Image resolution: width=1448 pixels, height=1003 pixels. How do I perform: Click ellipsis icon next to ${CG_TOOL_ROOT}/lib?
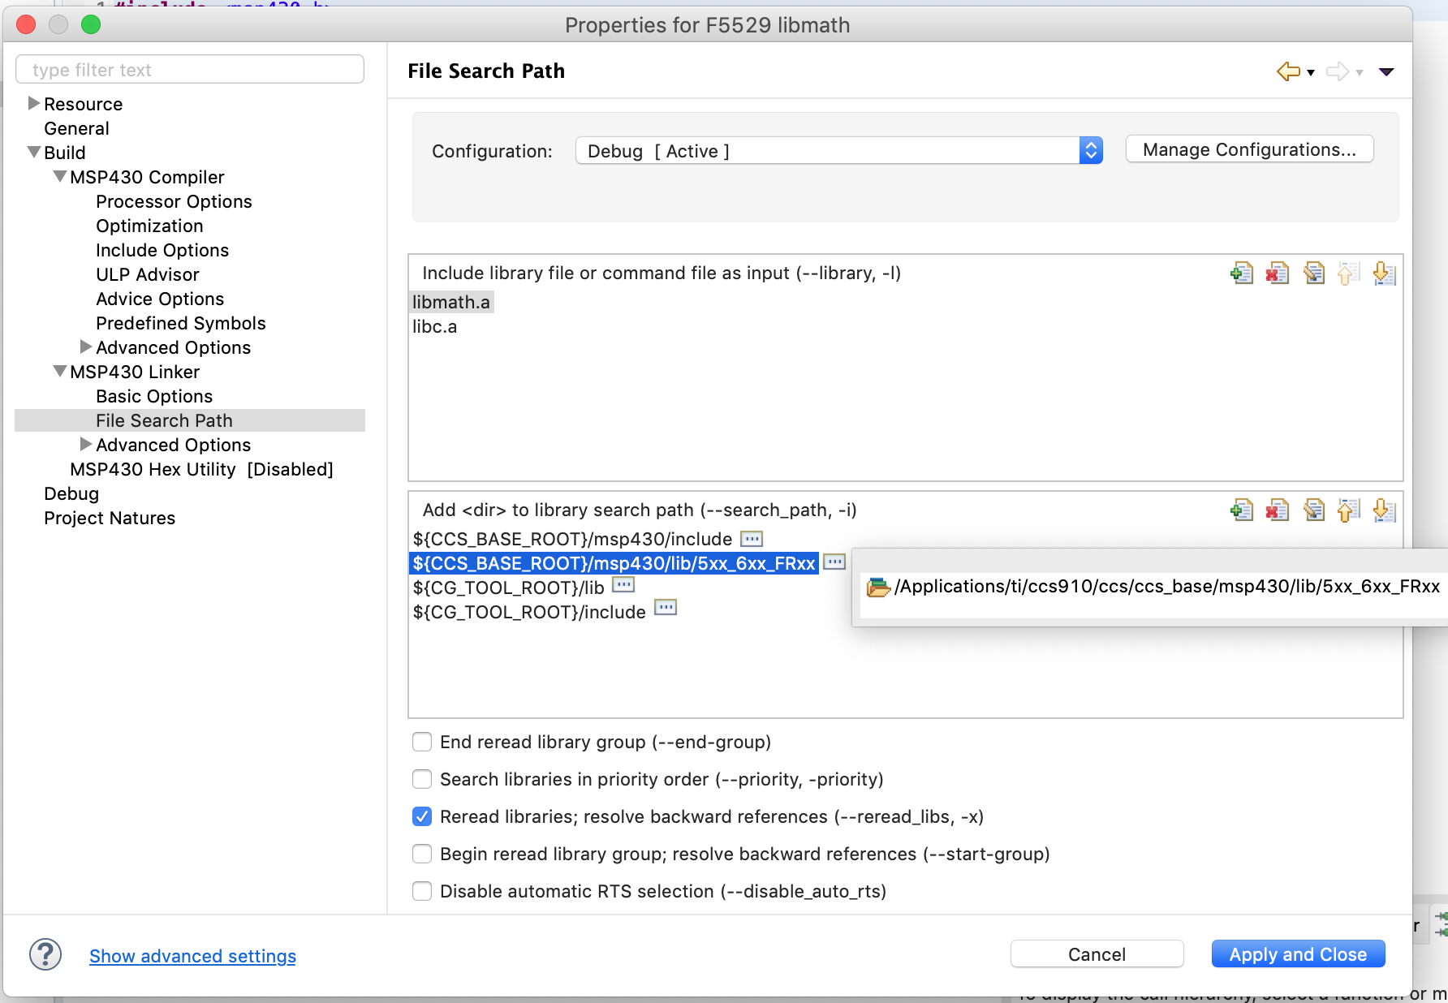pyautogui.click(x=623, y=585)
